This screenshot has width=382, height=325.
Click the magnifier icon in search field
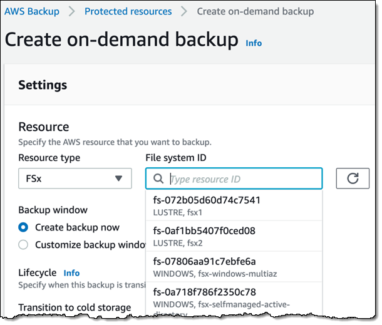[159, 179]
